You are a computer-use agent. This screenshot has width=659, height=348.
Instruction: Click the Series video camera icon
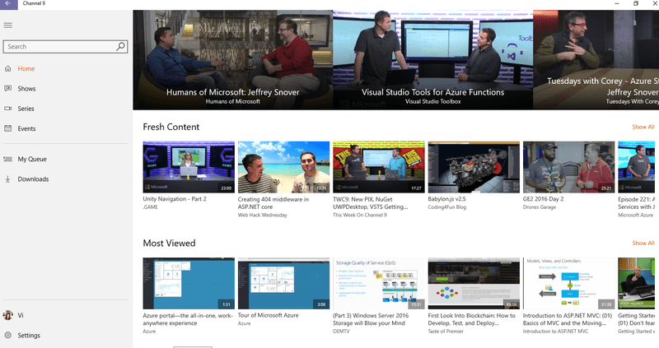point(8,109)
